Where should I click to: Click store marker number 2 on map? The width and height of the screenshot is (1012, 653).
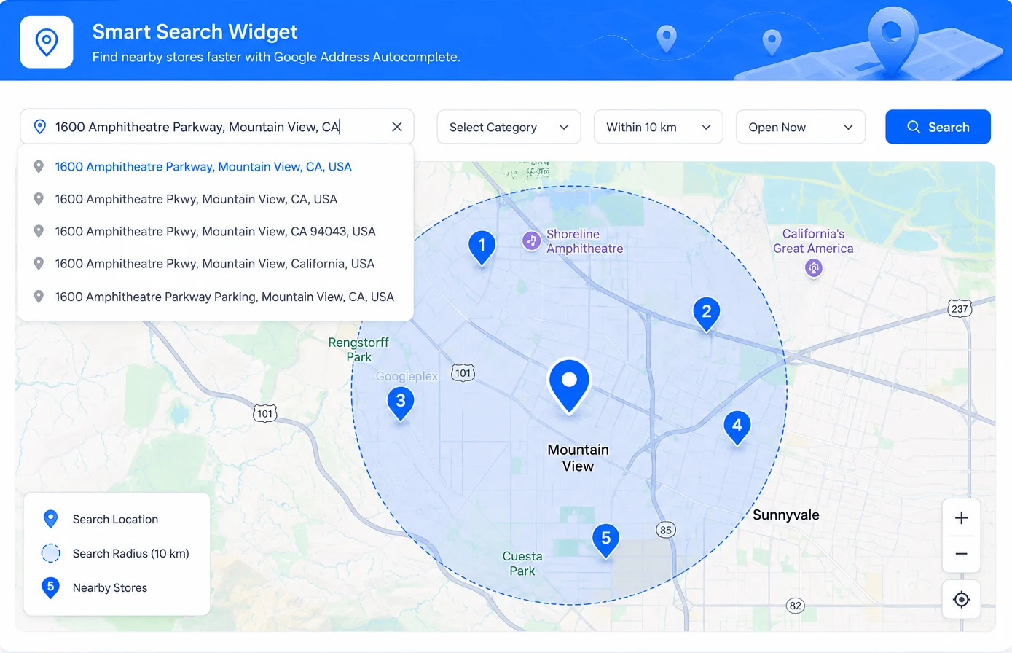pos(706,314)
